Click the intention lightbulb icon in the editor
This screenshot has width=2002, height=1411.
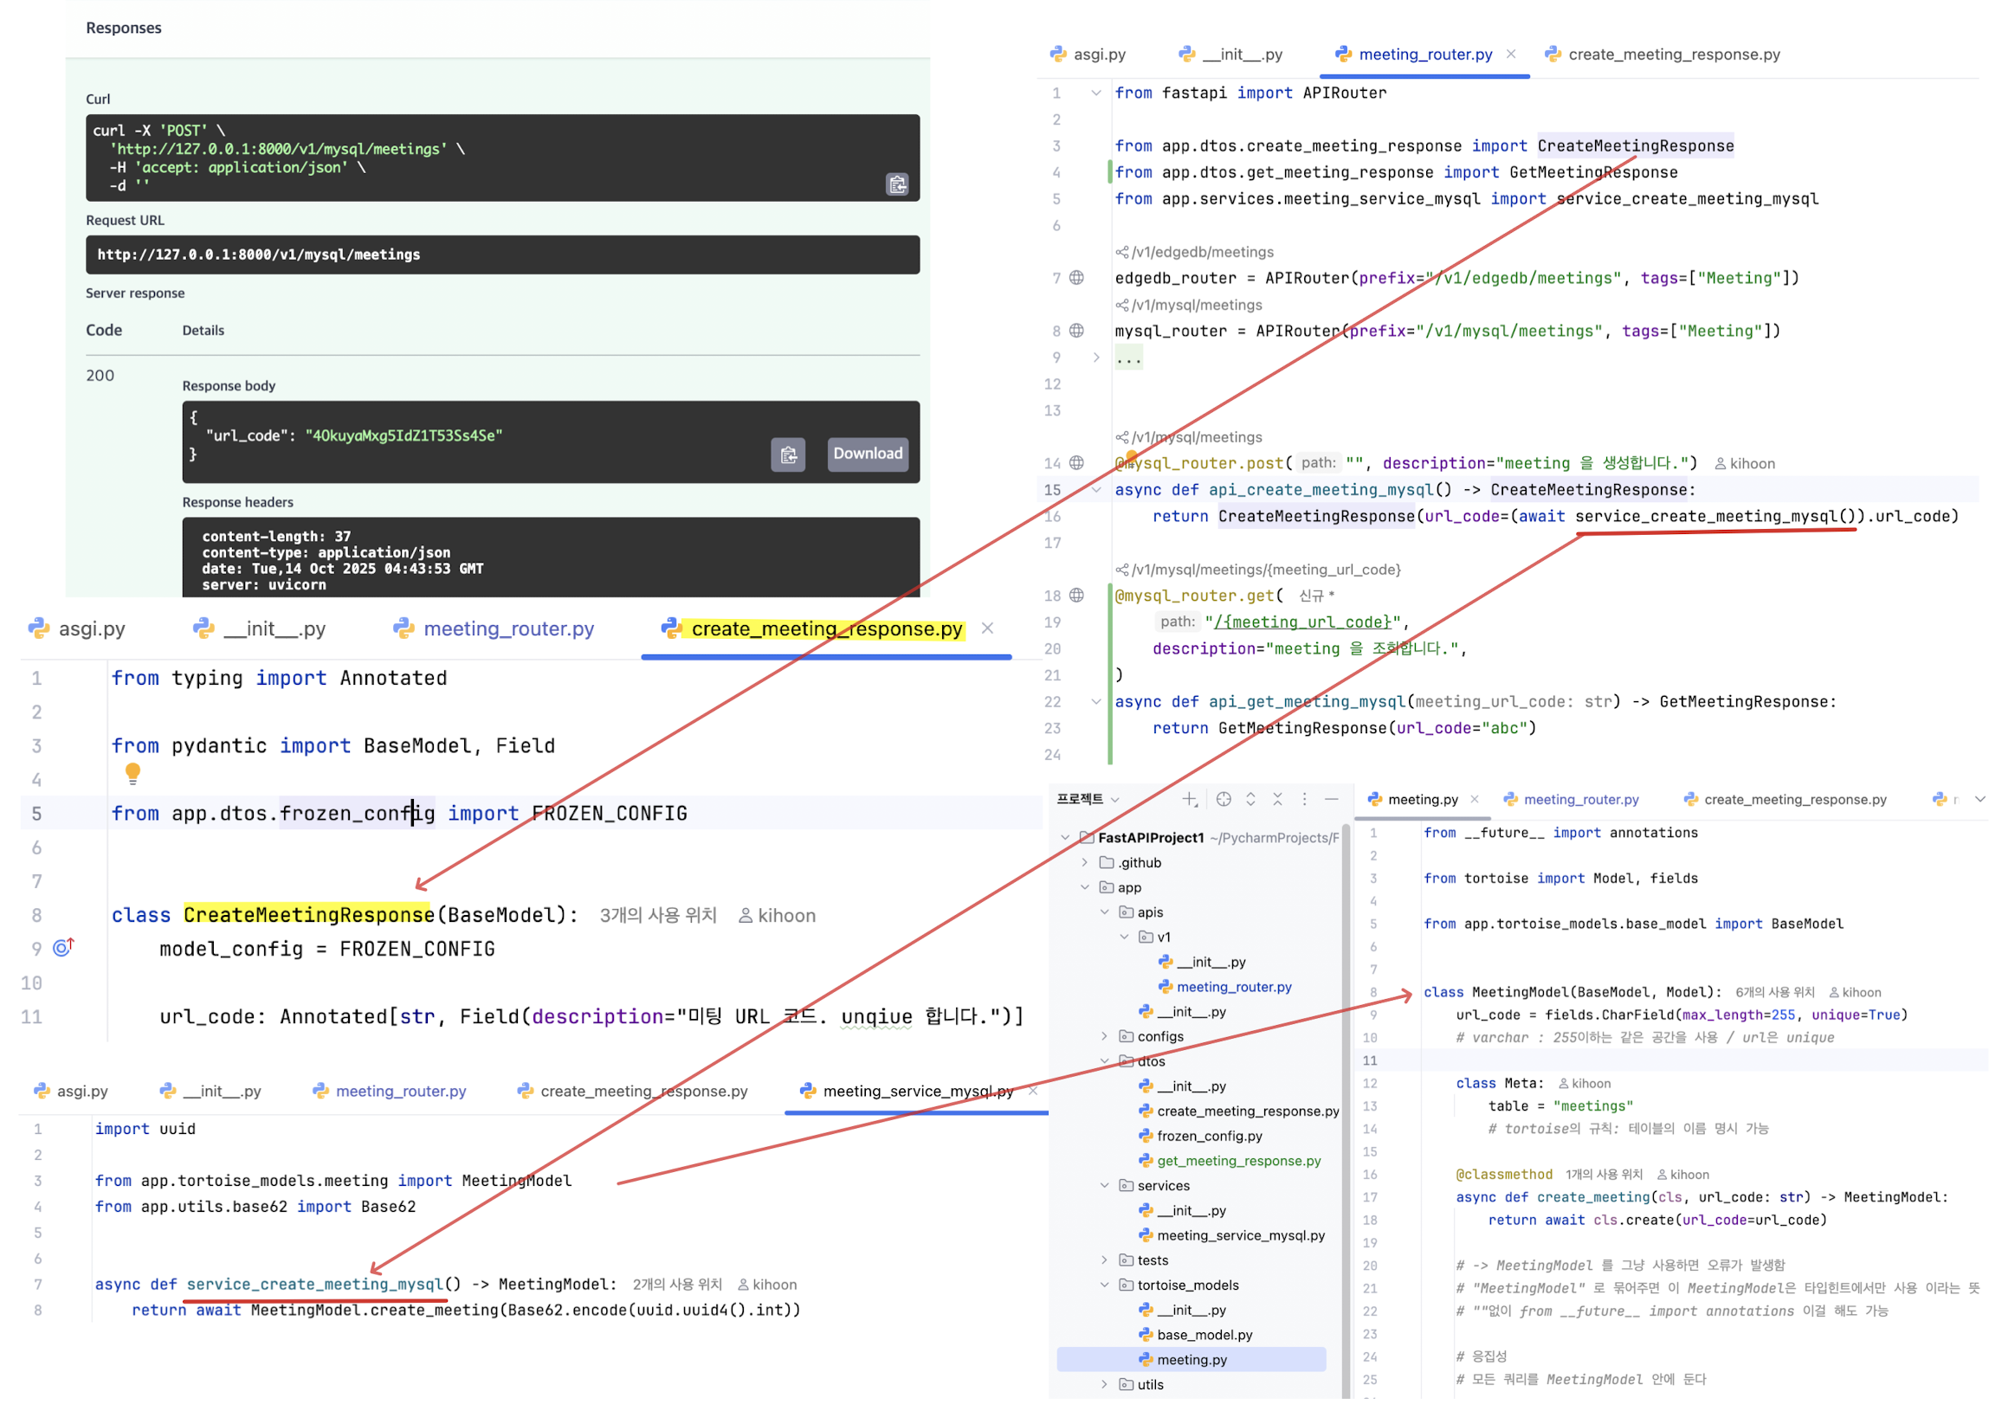(x=132, y=772)
